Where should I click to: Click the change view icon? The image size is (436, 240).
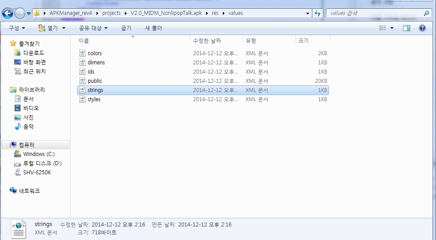(x=382, y=28)
